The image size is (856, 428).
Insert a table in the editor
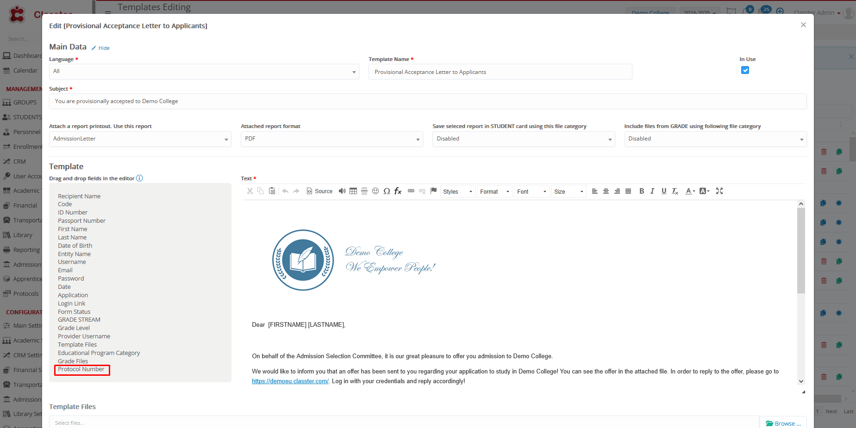353,191
